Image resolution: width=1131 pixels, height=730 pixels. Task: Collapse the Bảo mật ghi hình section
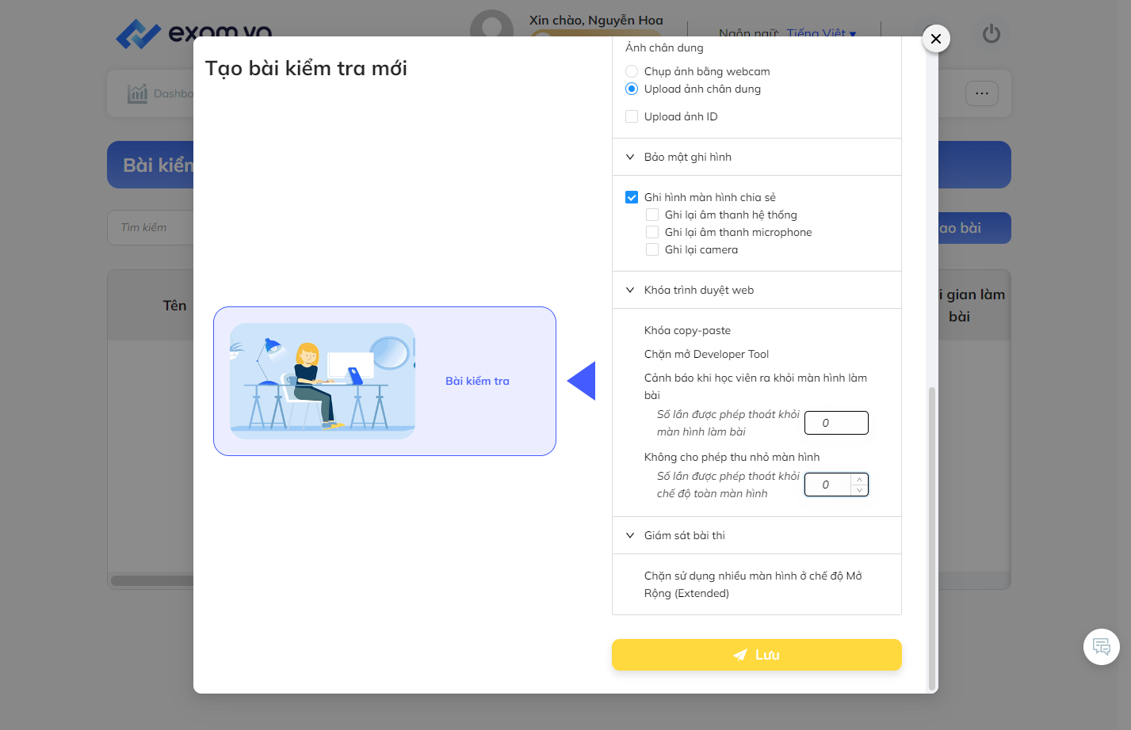click(x=757, y=157)
